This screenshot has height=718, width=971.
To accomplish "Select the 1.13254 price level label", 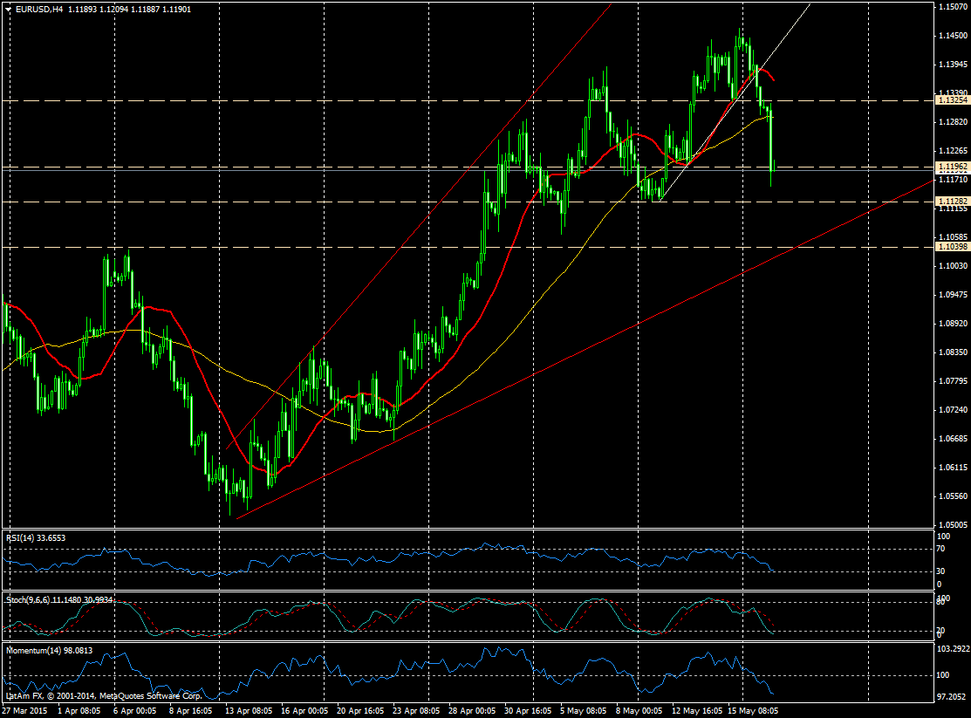I will (951, 101).
